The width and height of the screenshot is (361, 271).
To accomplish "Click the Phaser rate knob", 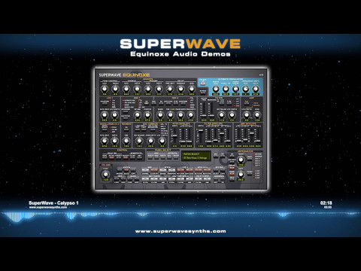I will [148, 89].
